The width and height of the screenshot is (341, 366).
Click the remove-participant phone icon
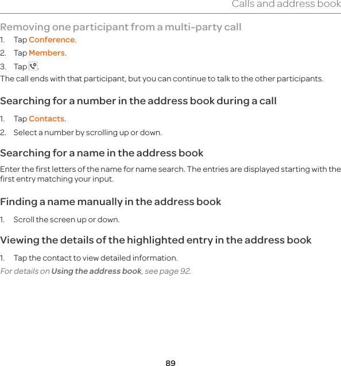pyautogui.click(x=33, y=66)
